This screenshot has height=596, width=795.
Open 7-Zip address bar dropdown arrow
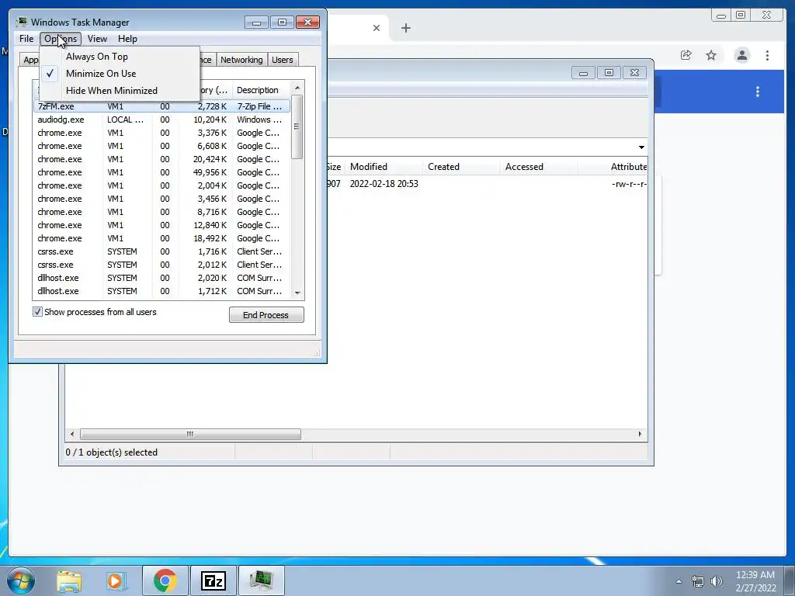tap(641, 147)
